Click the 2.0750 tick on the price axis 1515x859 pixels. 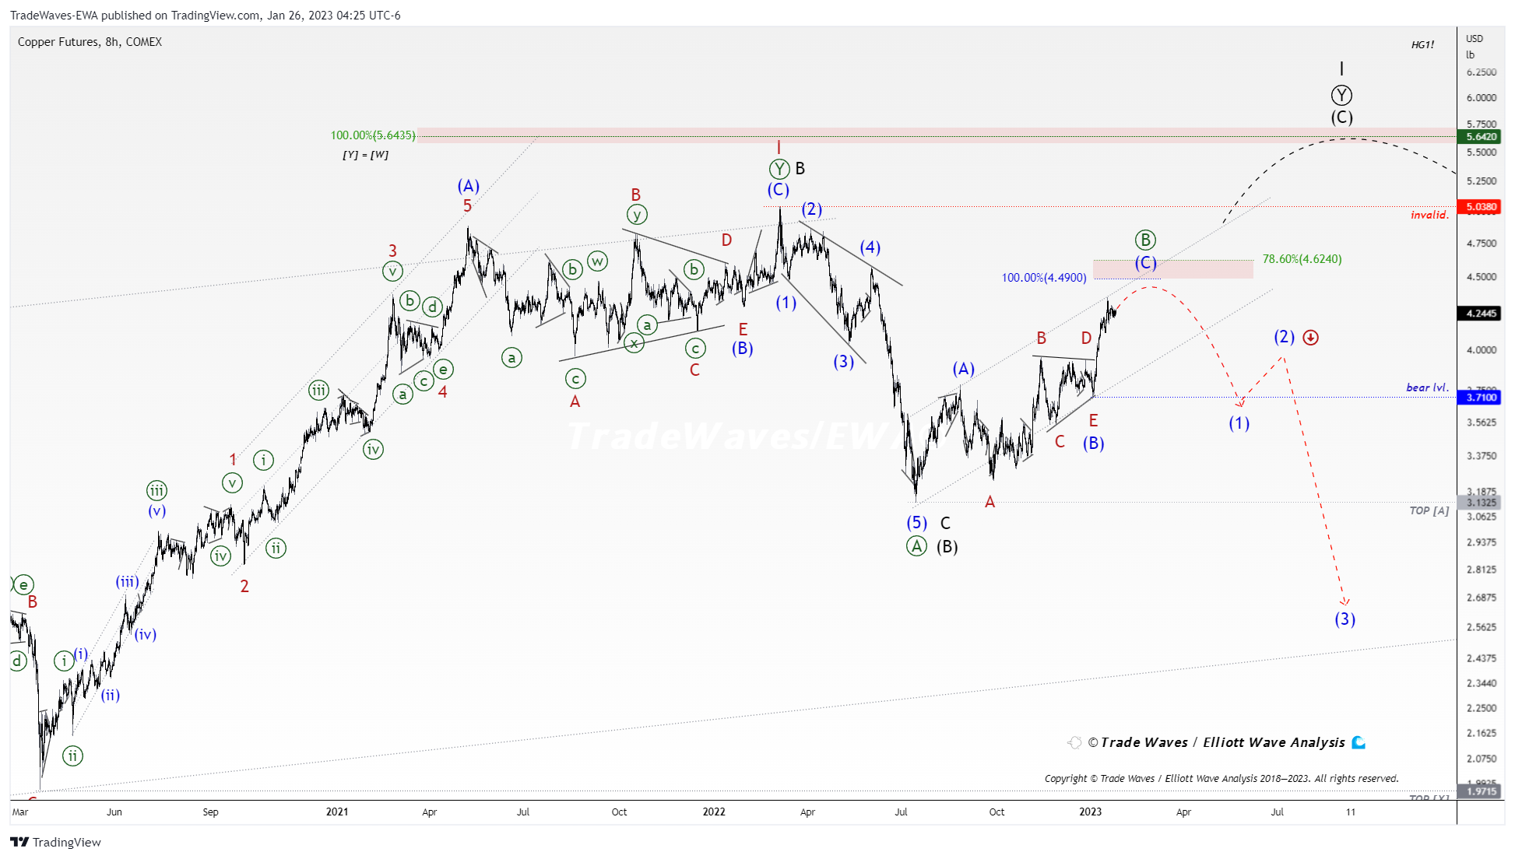coord(1482,759)
